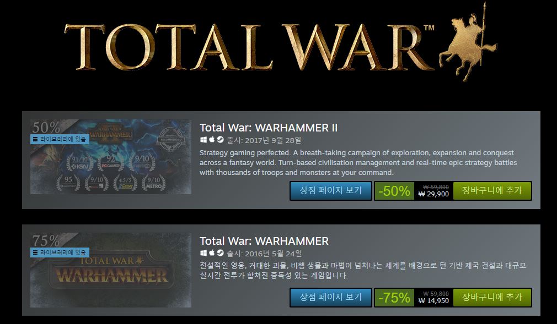The image size is (557, 324).
Task: Click the Apple icon under WARHAMMER II
Action: [x=212, y=139]
